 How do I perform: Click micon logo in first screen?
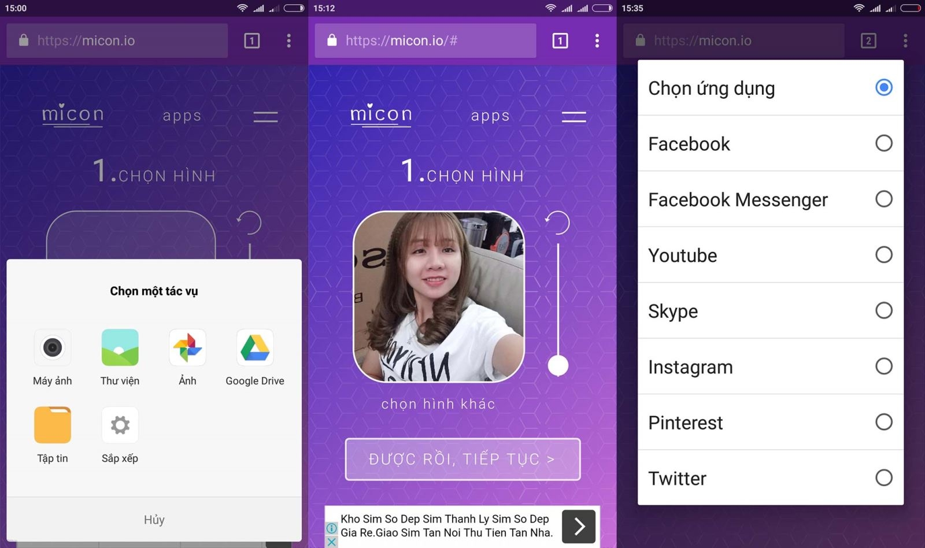click(x=73, y=114)
